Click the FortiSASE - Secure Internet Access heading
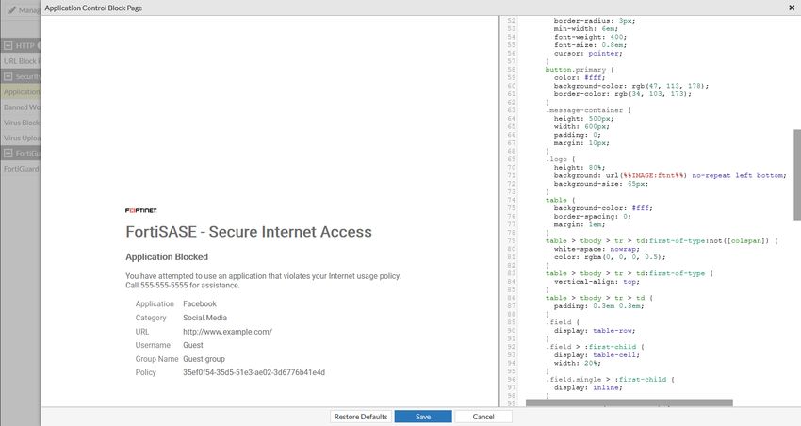Image resolution: width=801 pixels, height=426 pixels. pos(249,232)
